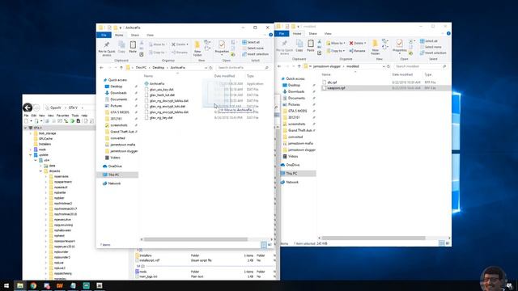Image resolution: width=518 pixels, height=291 pixels.
Task: Expand the mods node in OpenIV tree
Action: pos(31,150)
